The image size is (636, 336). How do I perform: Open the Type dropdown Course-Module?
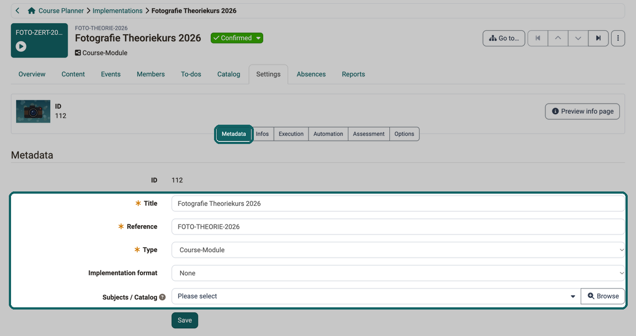click(398, 250)
